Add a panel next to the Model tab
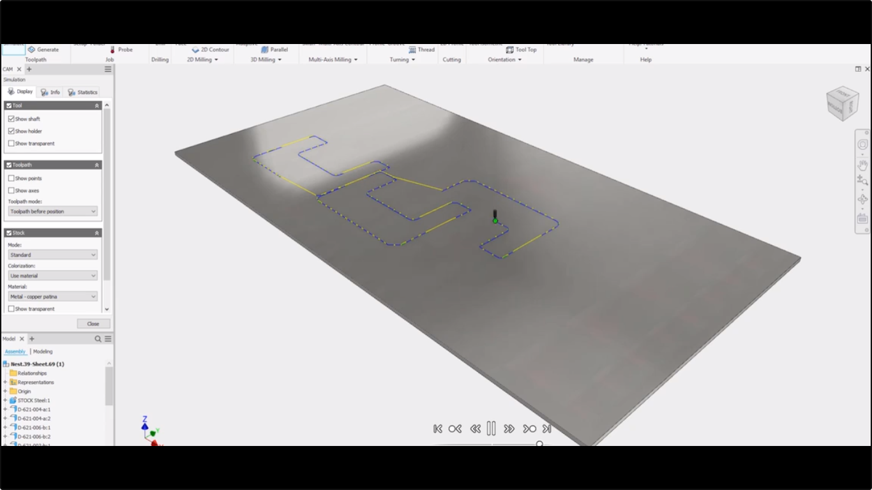The height and width of the screenshot is (490, 872). [x=32, y=339]
